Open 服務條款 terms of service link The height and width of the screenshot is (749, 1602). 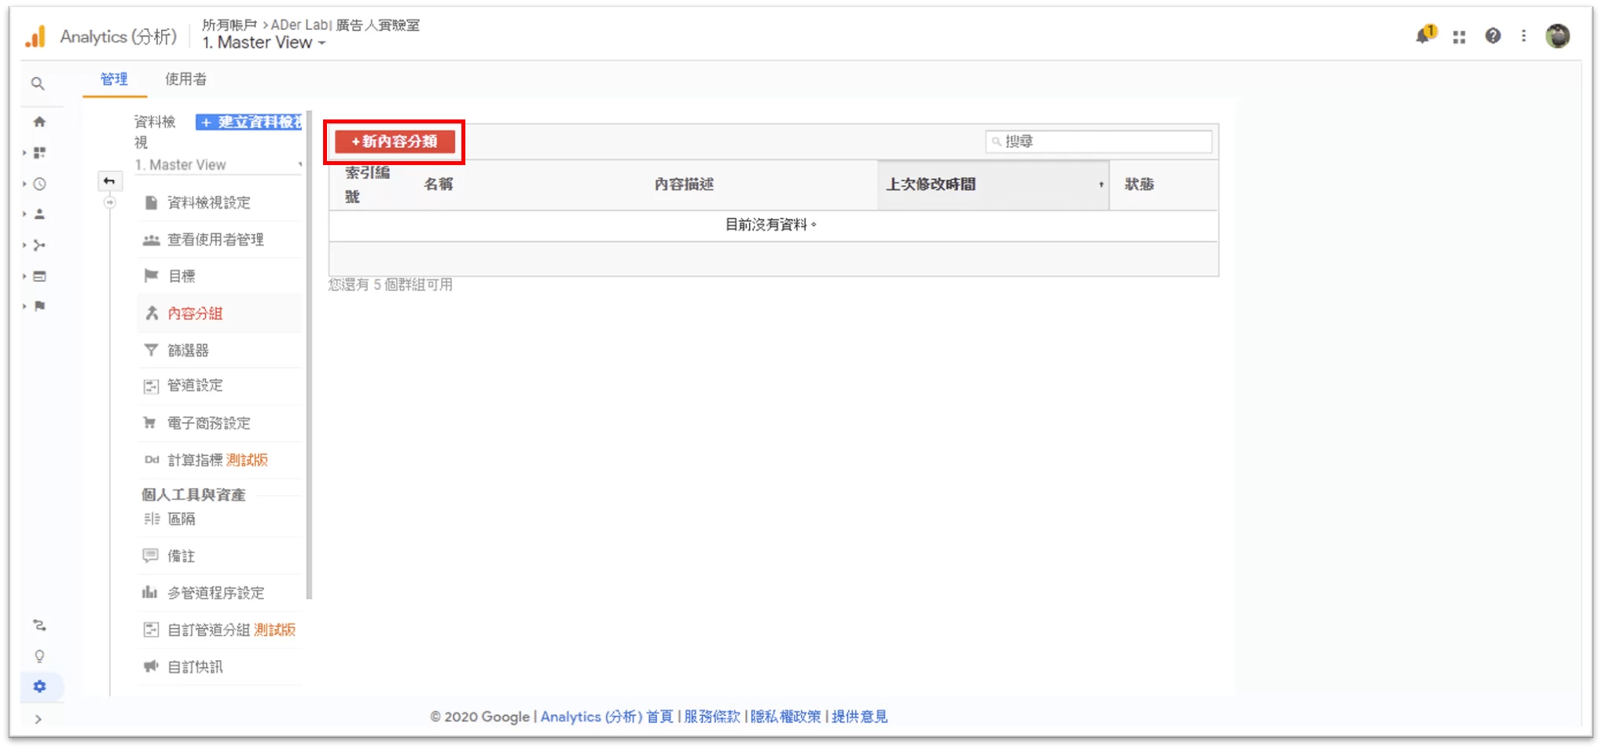coord(711,717)
